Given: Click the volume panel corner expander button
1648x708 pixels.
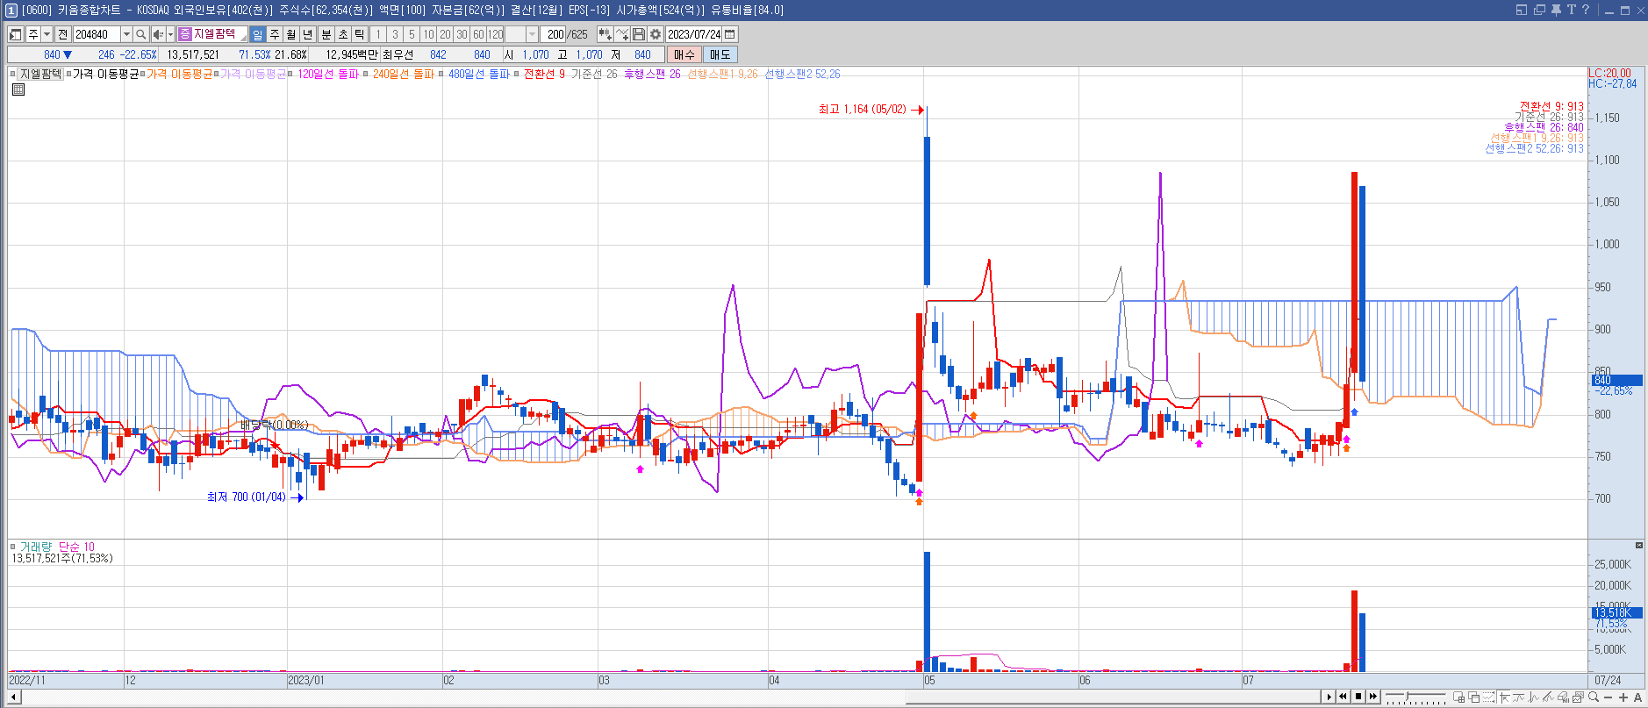Looking at the screenshot, I should (1638, 546).
